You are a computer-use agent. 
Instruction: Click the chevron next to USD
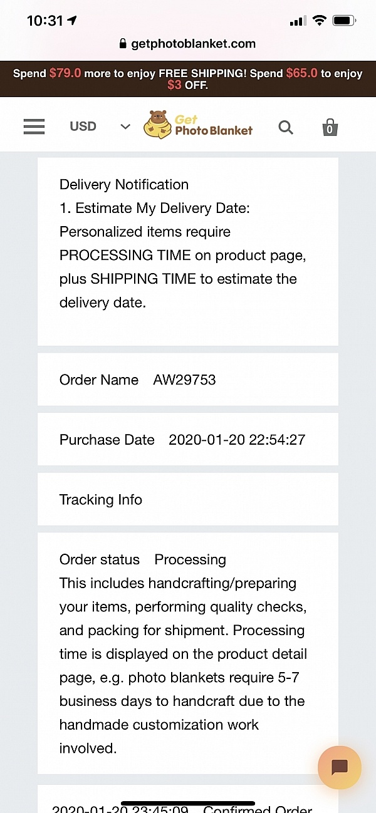pyautogui.click(x=125, y=127)
